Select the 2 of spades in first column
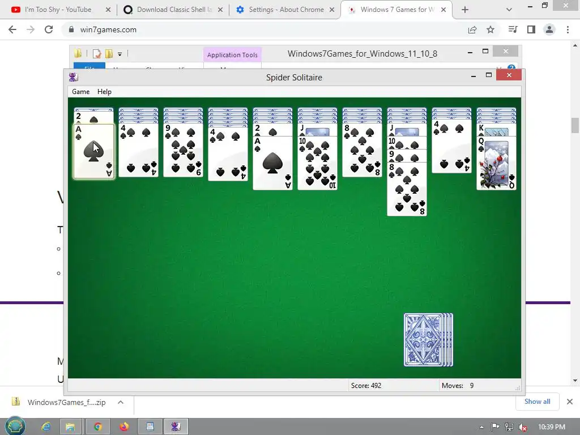Image resolution: width=580 pixels, height=435 pixels. (x=93, y=118)
